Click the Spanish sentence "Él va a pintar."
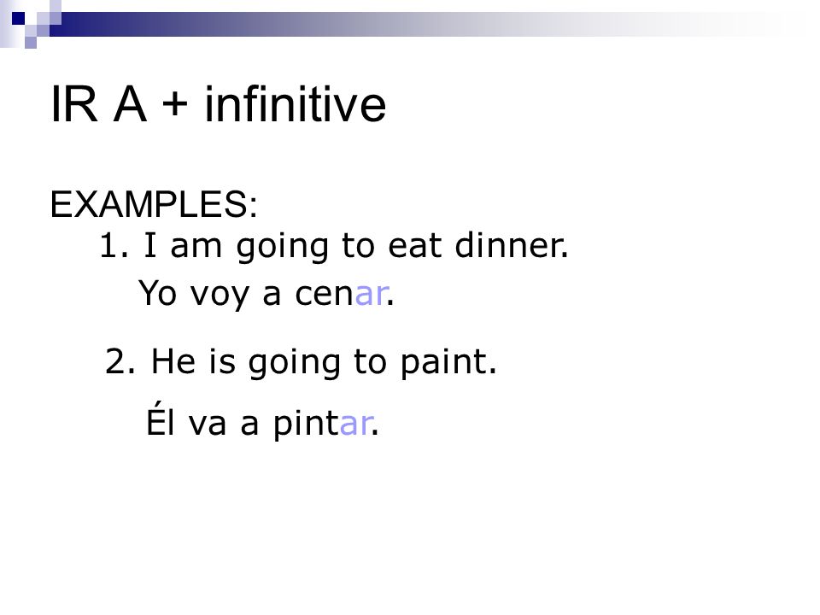 click(x=262, y=422)
